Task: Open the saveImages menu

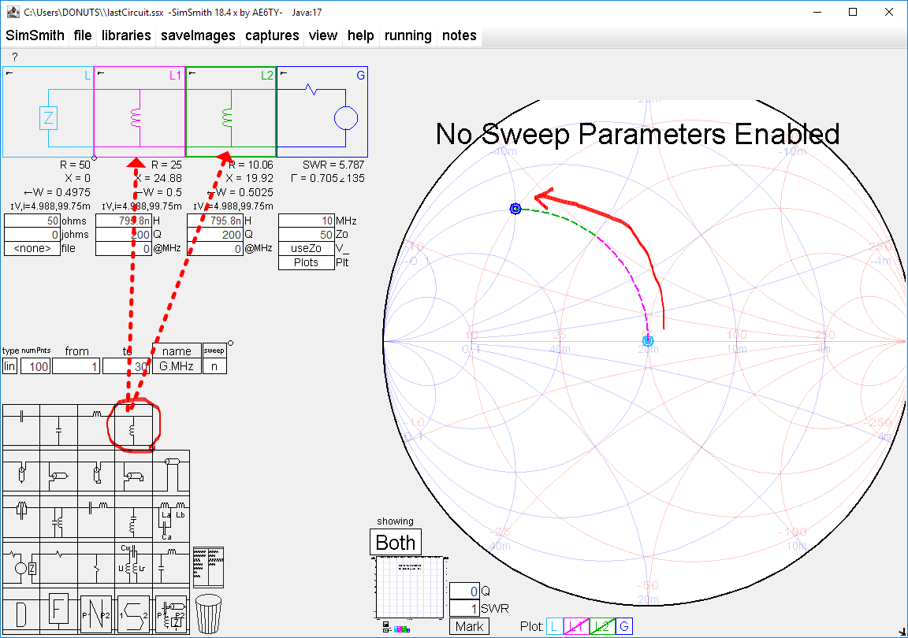Action: point(198,35)
